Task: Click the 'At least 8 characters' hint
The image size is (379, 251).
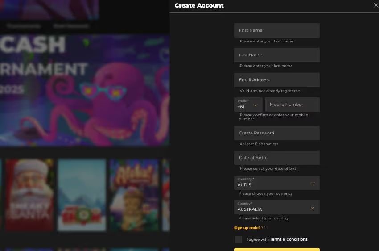Action: 259,144
